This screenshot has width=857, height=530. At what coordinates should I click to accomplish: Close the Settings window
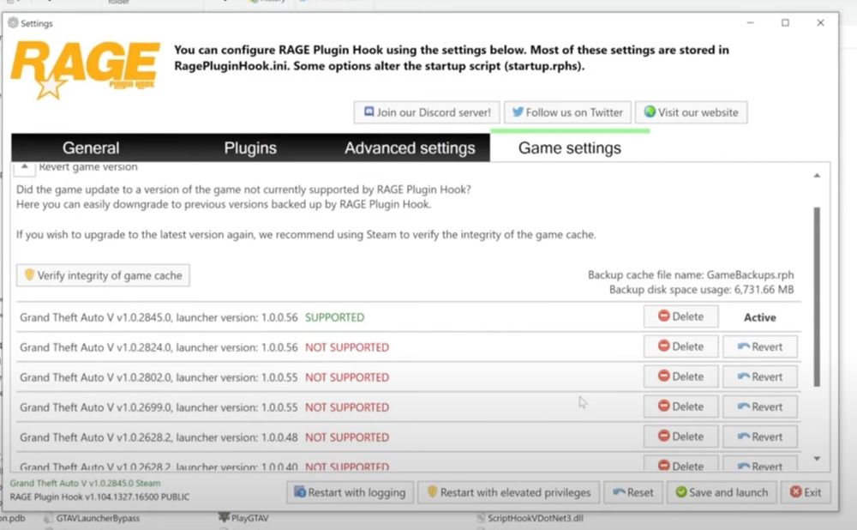tap(820, 22)
